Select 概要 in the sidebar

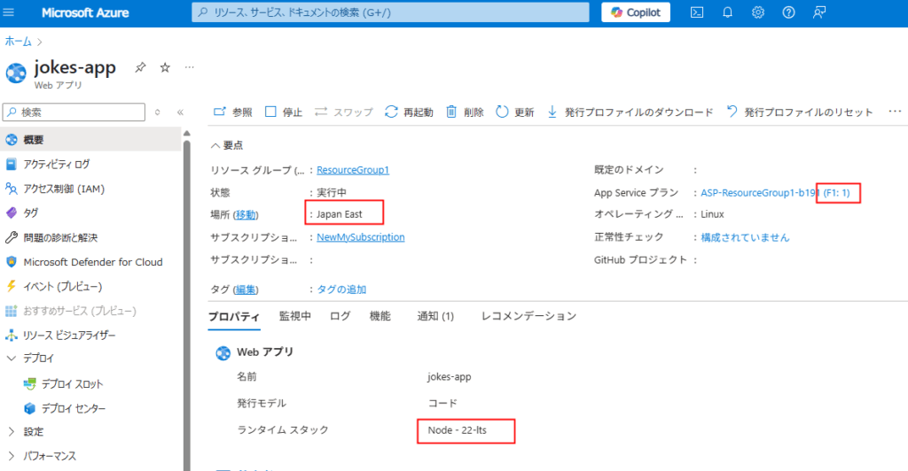tap(90, 139)
